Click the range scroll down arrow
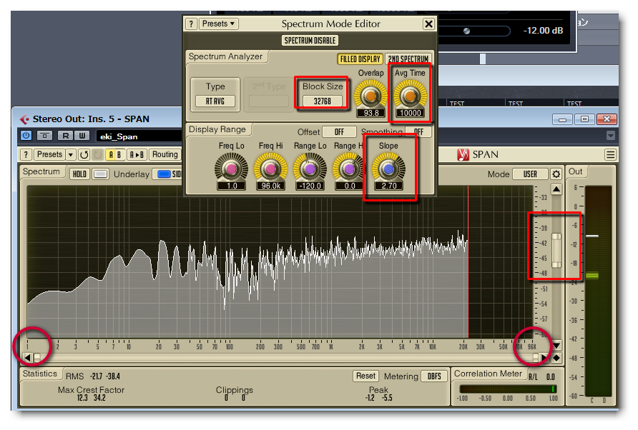The image size is (638, 430). point(556,346)
